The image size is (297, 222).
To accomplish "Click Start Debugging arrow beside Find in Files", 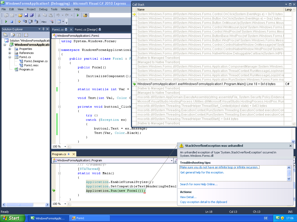I will pos(78,15).
